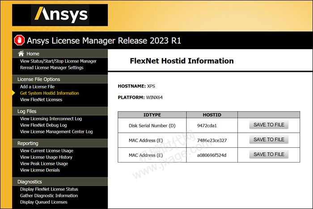Click the hostid value 7486e23ce327
The height and width of the screenshot is (209, 313).
coord(212,140)
